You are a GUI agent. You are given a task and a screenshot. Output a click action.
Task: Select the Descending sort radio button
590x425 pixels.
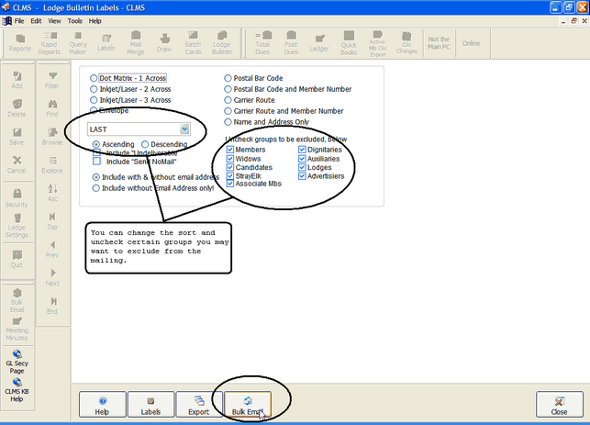145,144
